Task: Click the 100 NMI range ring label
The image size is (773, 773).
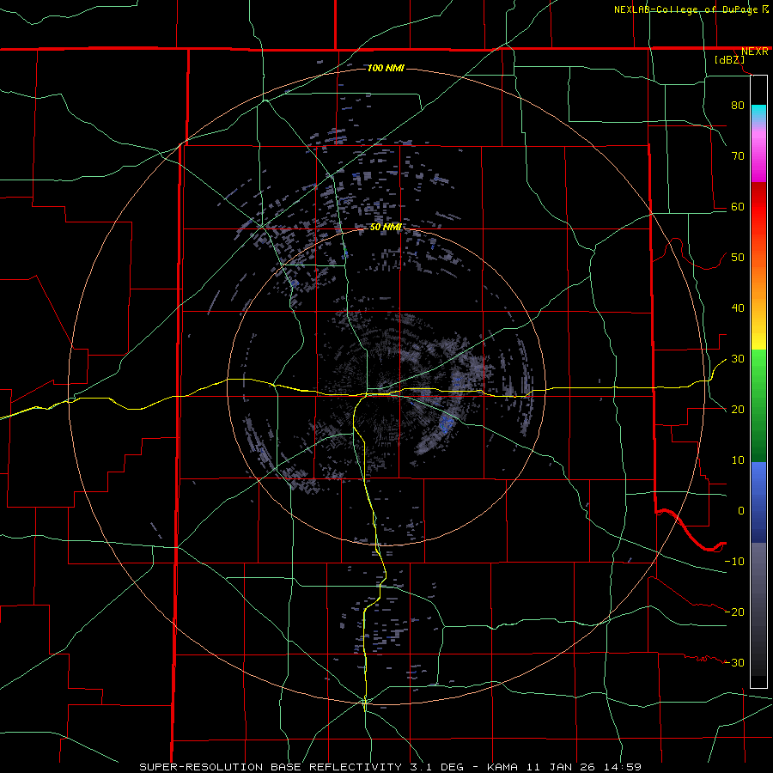Action: [x=386, y=68]
